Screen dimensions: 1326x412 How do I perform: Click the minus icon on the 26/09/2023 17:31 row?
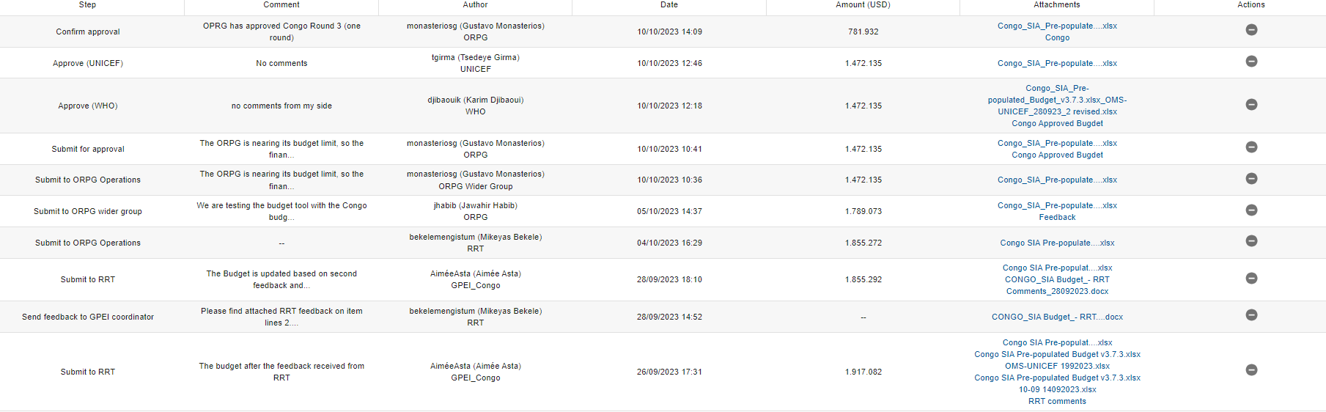1251,370
